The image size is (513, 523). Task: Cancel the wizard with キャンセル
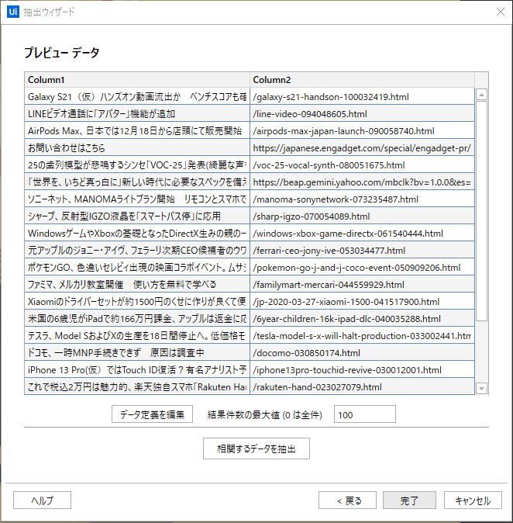coord(473,500)
